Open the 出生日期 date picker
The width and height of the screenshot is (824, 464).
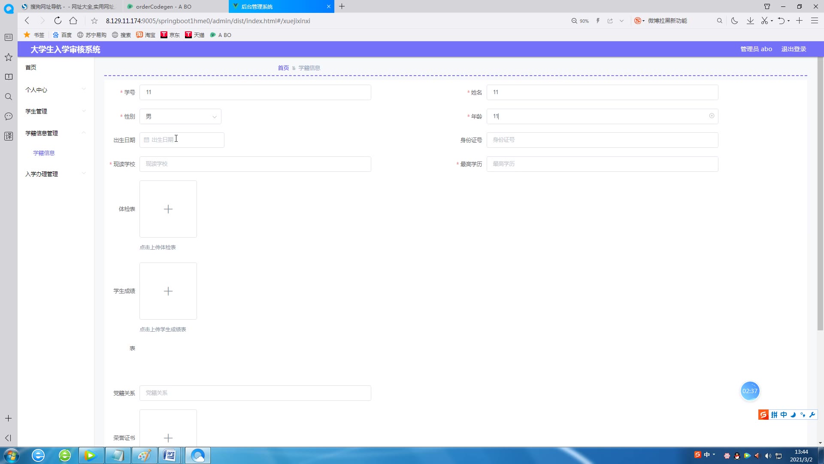(x=182, y=140)
